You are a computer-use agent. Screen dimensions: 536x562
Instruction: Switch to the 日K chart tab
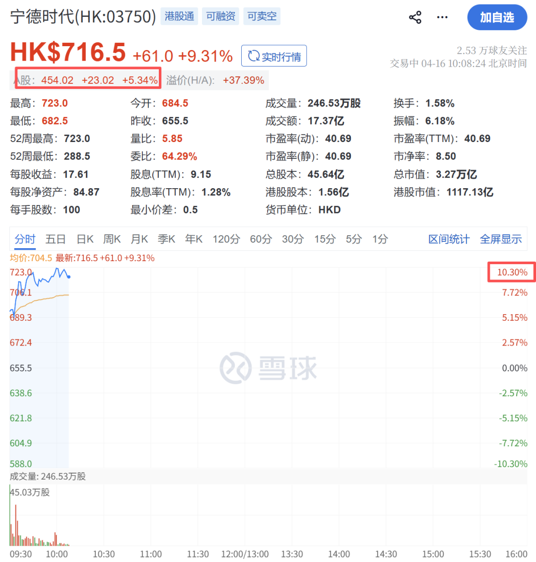84,239
